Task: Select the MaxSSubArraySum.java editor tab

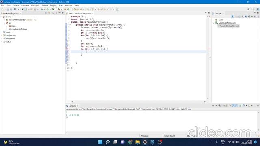Action: coord(80,13)
